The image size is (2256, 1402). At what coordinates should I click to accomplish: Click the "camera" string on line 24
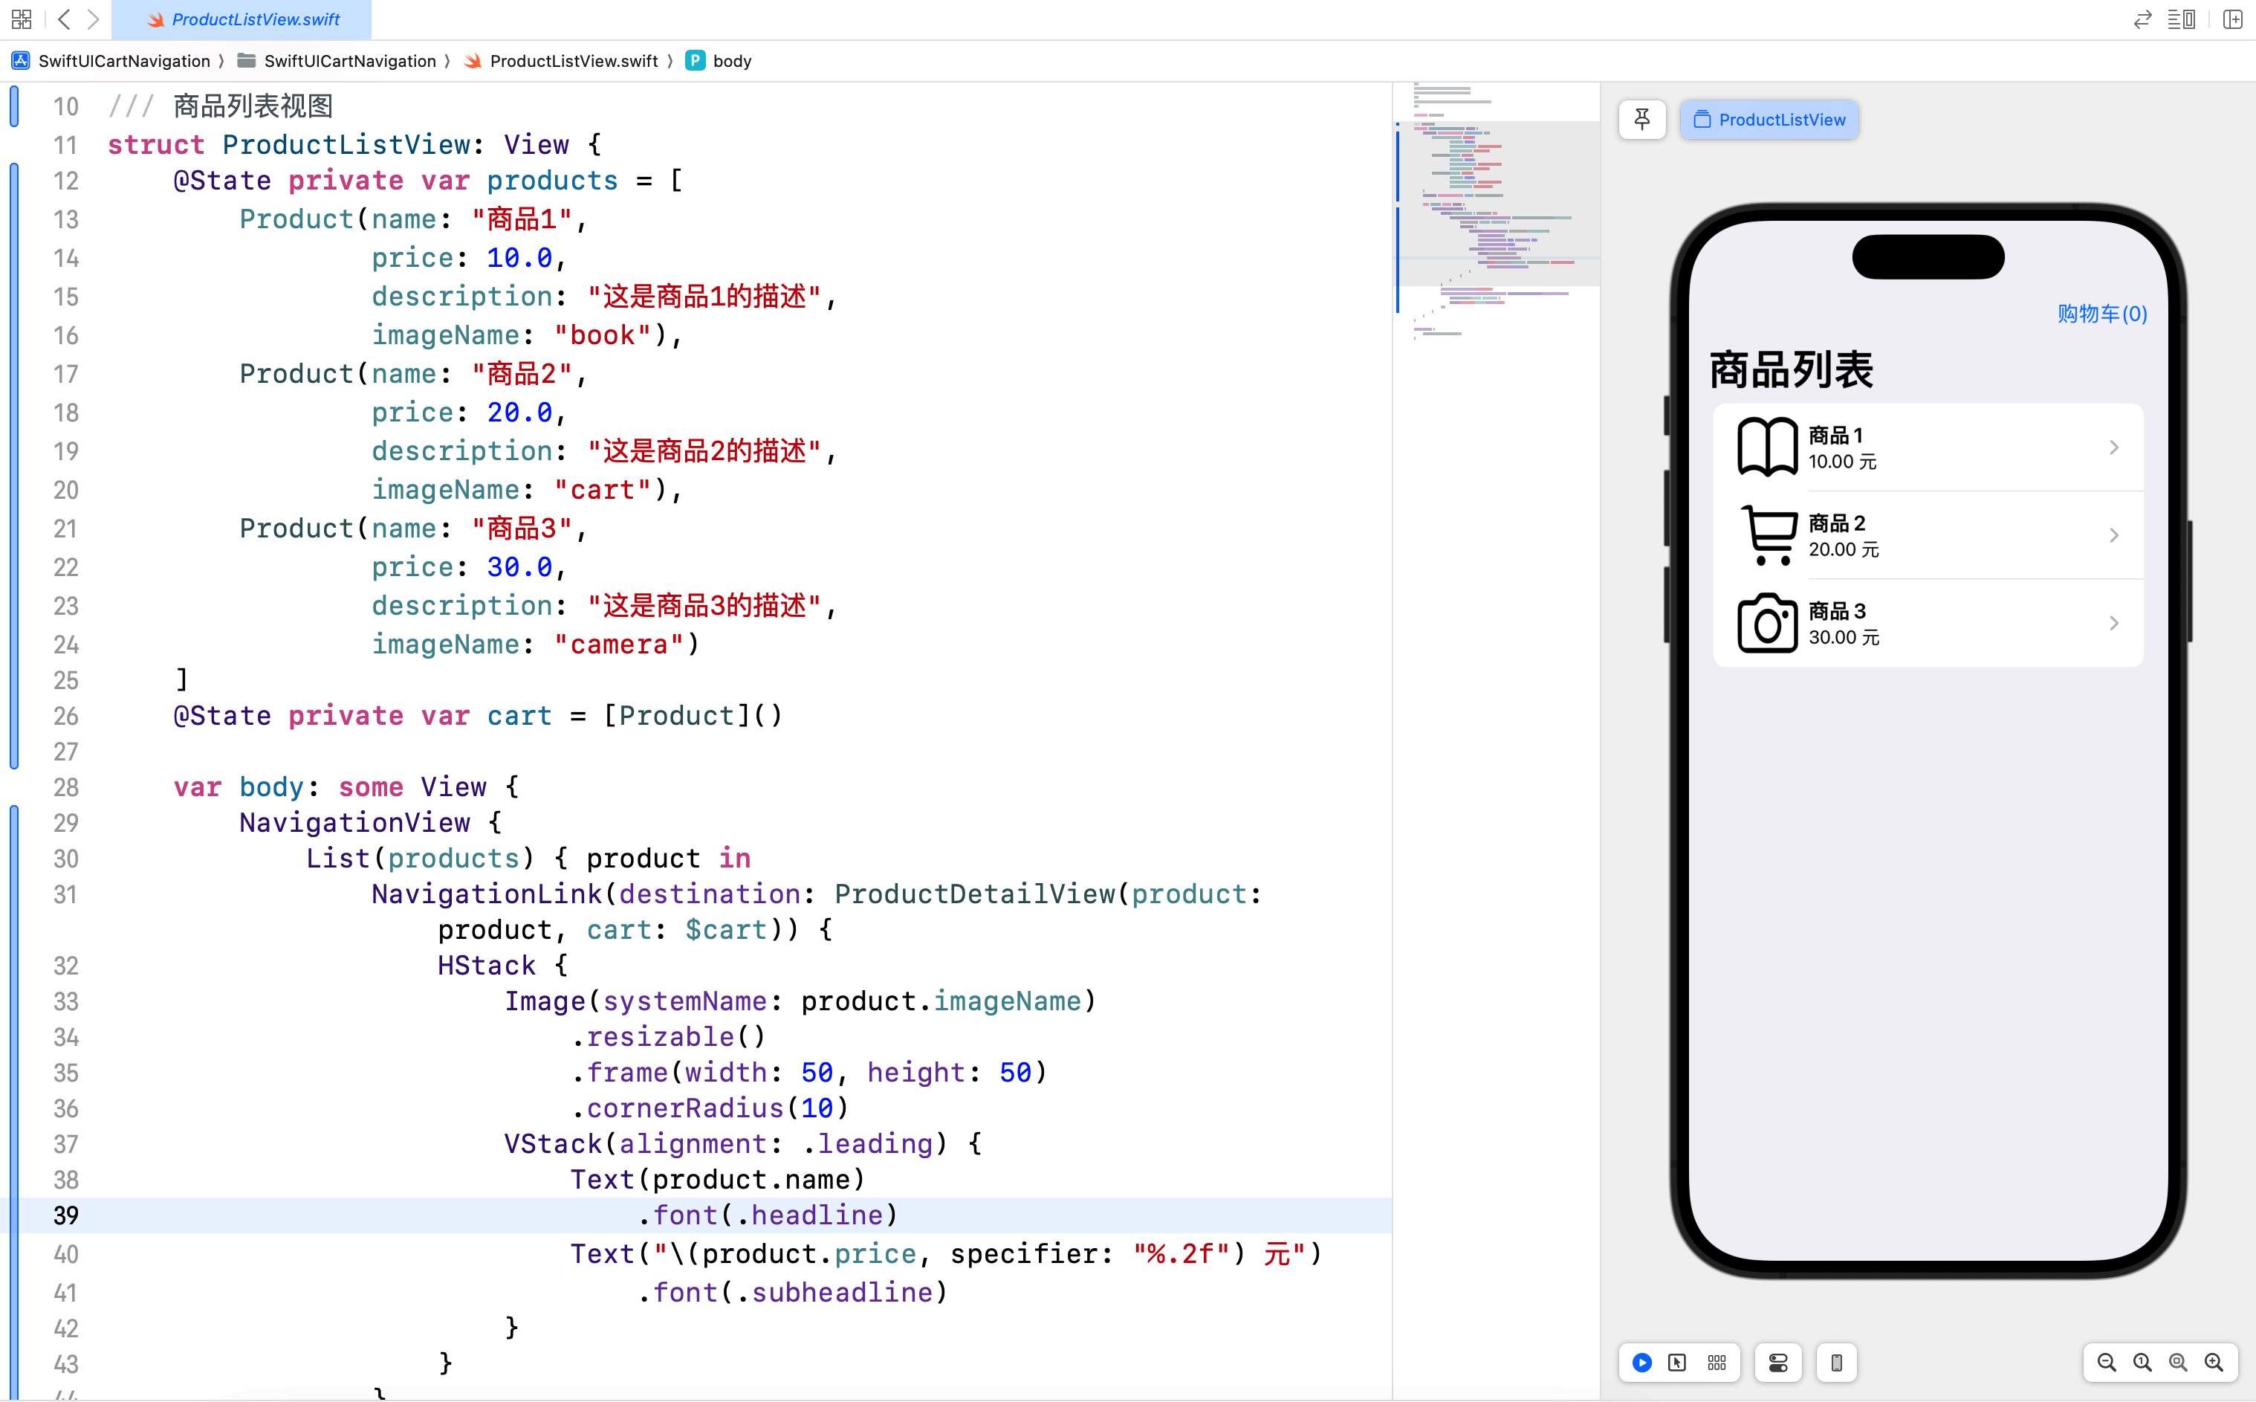[620, 645]
